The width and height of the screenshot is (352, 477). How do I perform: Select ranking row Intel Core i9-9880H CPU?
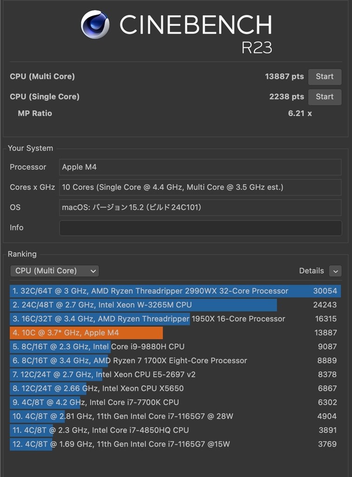pos(175,347)
